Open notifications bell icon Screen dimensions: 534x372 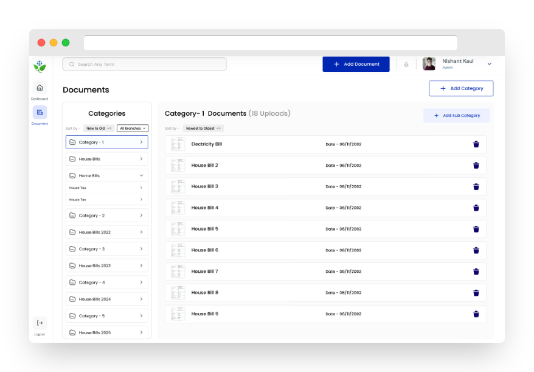tap(406, 65)
